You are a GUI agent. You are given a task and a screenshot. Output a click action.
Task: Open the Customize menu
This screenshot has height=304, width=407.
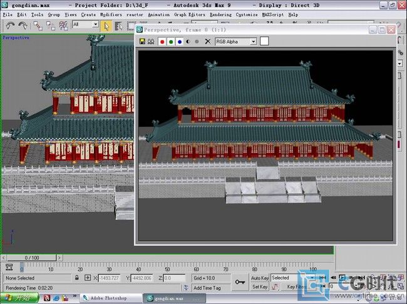pos(247,15)
